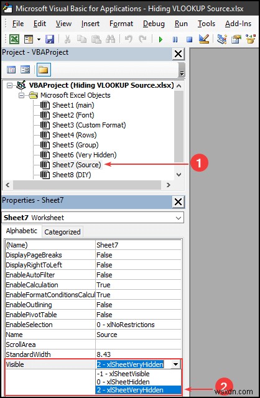Click the project tree scroll right arrow
260x398 pixels.
tap(168, 185)
